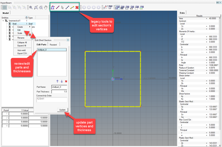Select the arrow pointer selection tool
The image size is (222, 147).
[x=62, y=7]
